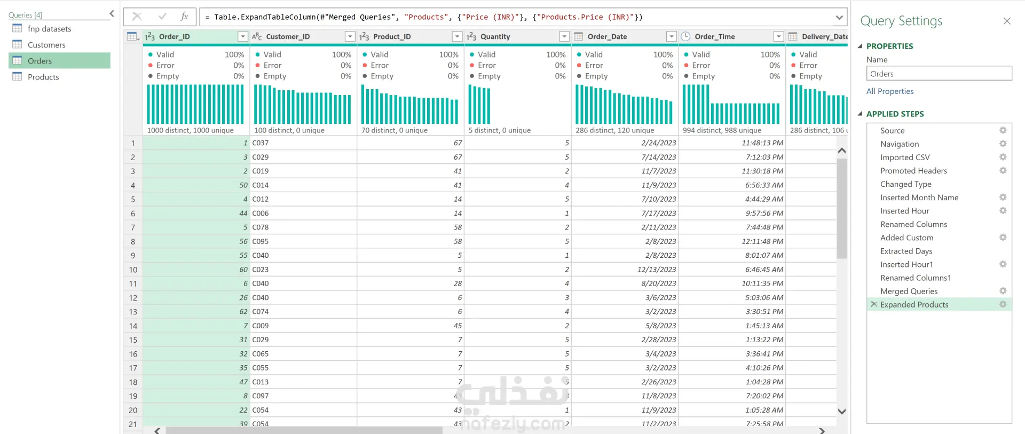This screenshot has width=1025, height=434.
Task: Click the Quantity column header name
Action: (495, 36)
